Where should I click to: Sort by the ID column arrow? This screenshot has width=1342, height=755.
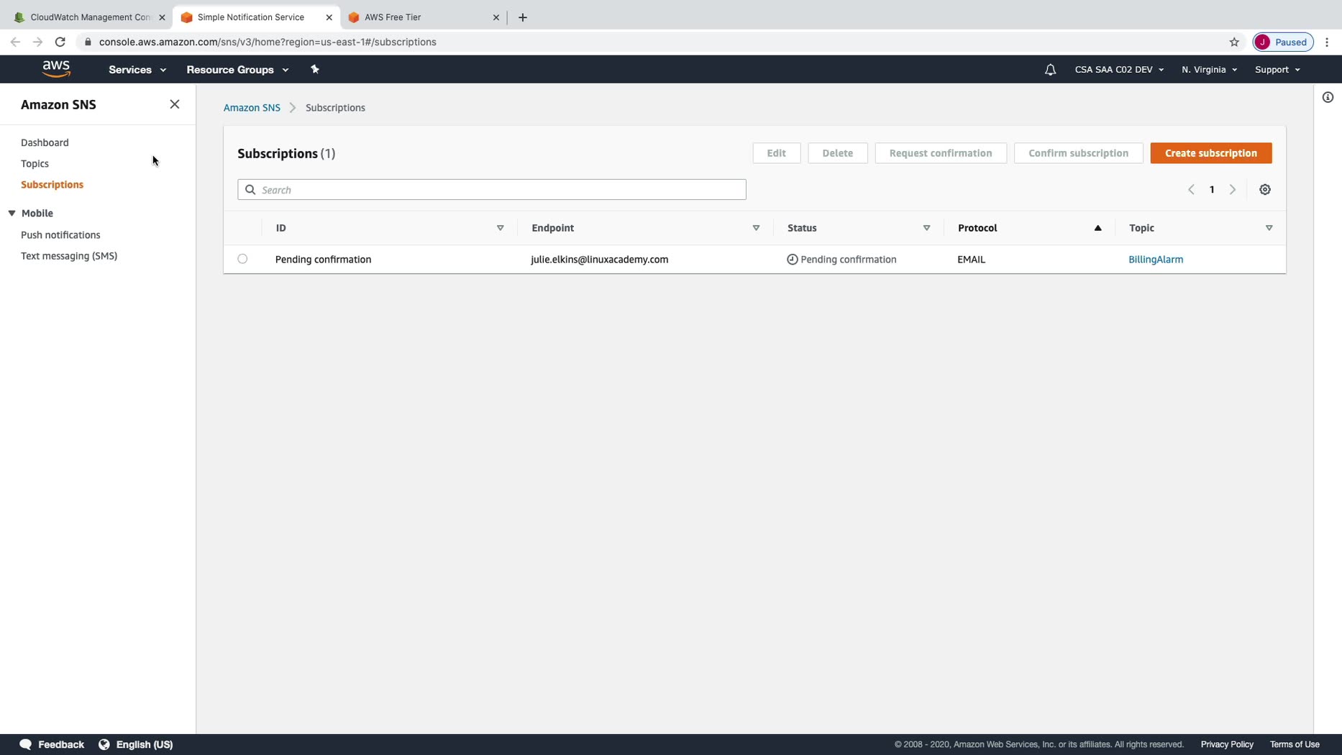pyautogui.click(x=501, y=228)
